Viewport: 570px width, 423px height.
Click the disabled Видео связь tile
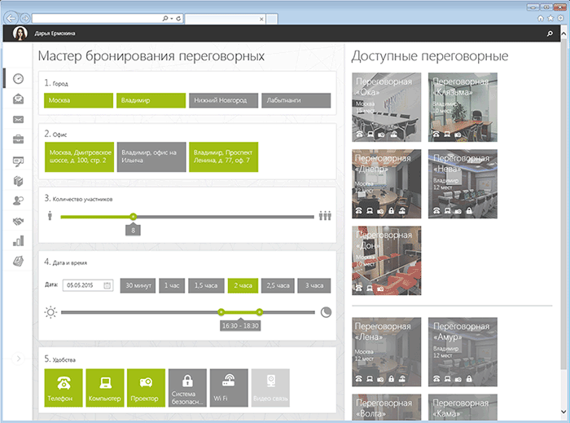pos(270,388)
